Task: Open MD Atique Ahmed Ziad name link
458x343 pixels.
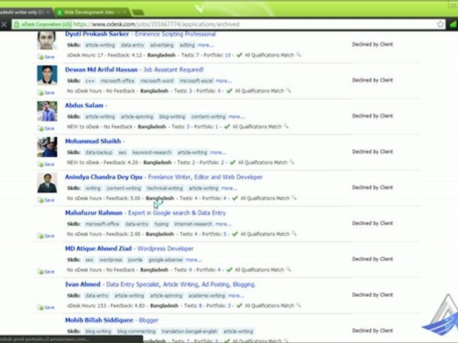Action: pyautogui.click(x=98, y=249)
